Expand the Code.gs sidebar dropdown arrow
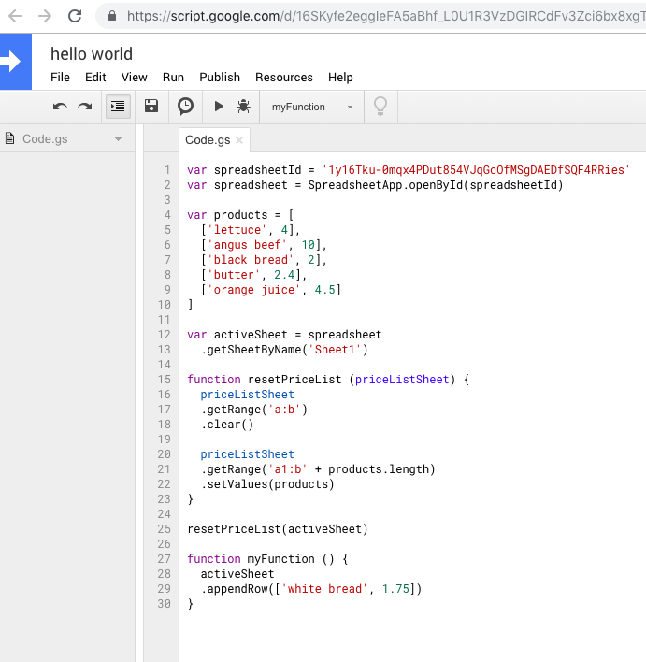Screen dimensions: 646x662 (118, 139)
